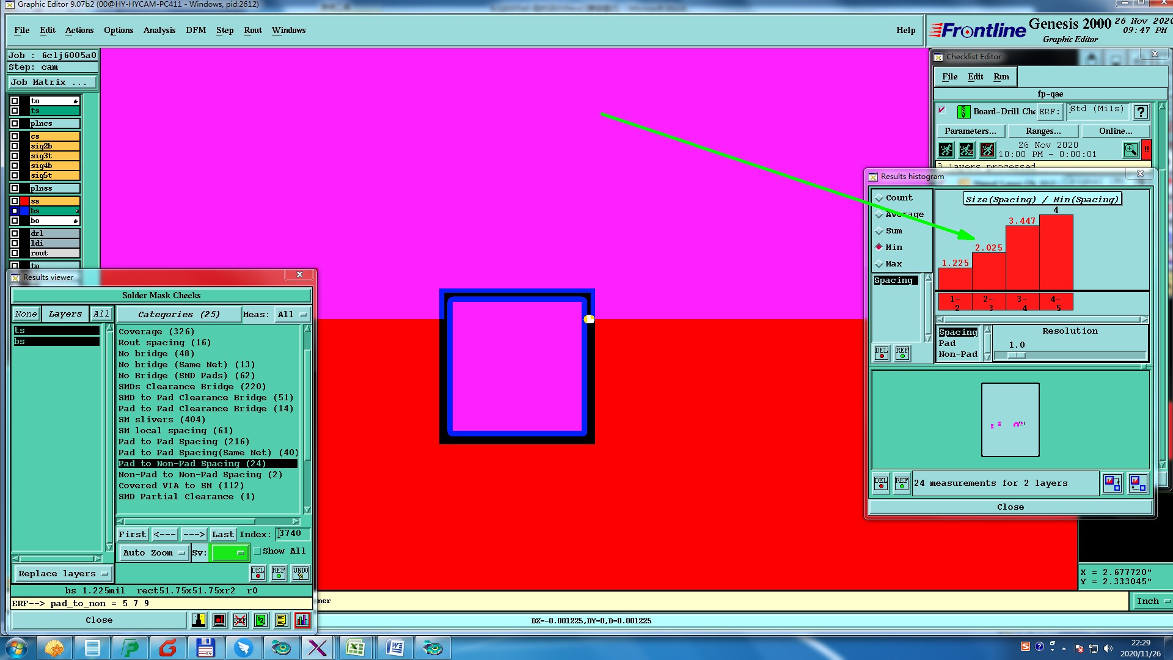Viewport: 1173px width, 660px height.
Task: Click the magnifier icon in Checklist Editor
Action: pos(1130,150)
